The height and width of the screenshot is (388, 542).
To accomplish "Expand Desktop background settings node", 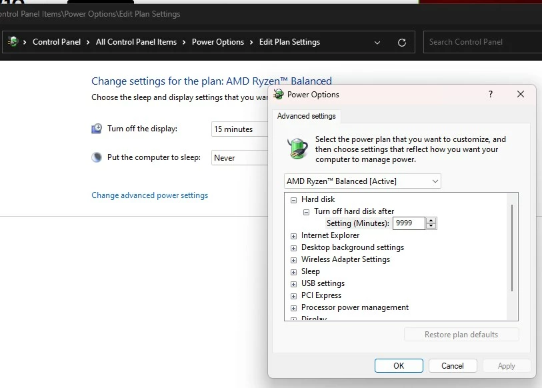I will 293,248.
